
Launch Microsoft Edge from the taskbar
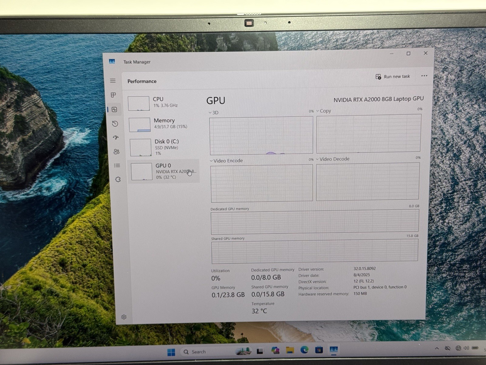pyautogui.click(x=304, y=350)
